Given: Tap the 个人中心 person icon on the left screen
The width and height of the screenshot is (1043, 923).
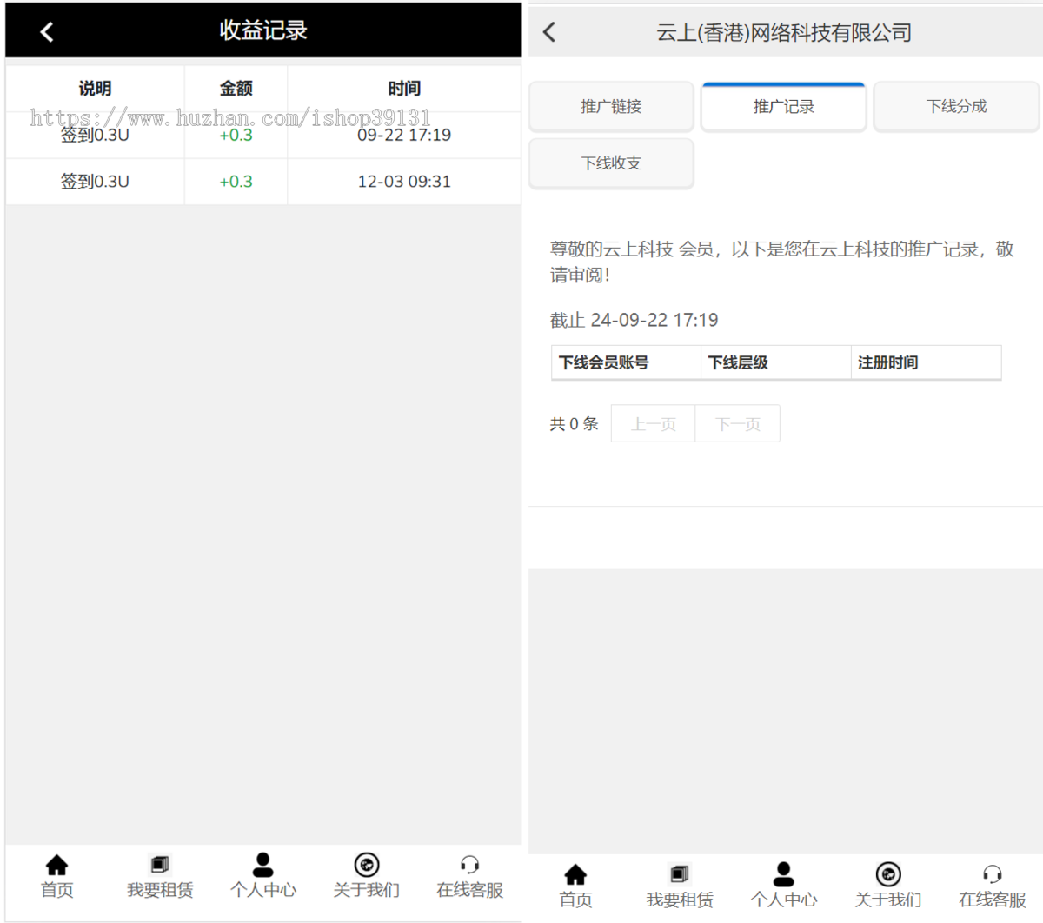Looking at the screenshot, I should (x=263, y=865).
